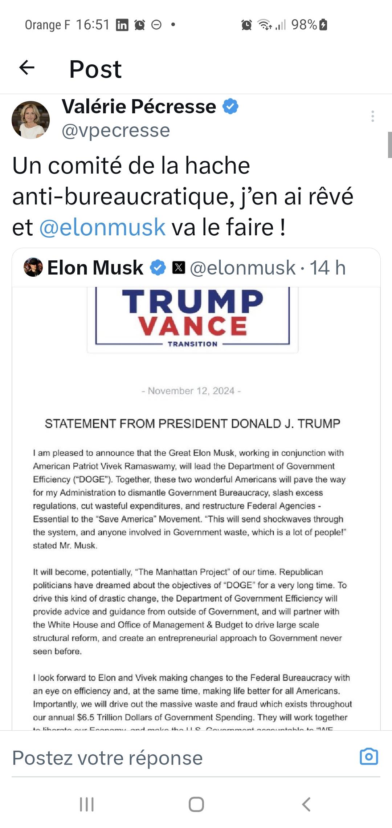Viewport: 392px width, 828px height.
Task: Tap Elon Musk's small avatar in quote
Action: pos(33,268)
